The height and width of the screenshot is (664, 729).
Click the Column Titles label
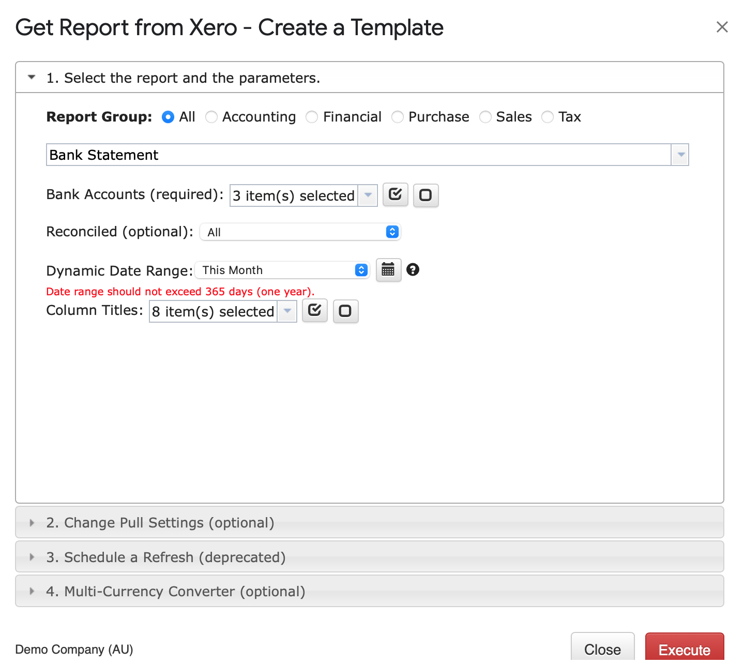(x=95, y=310)
